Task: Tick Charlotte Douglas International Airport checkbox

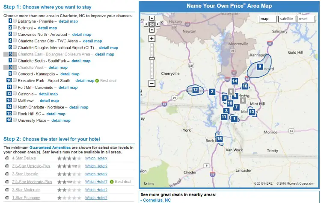Action: [x=15, y=47]
